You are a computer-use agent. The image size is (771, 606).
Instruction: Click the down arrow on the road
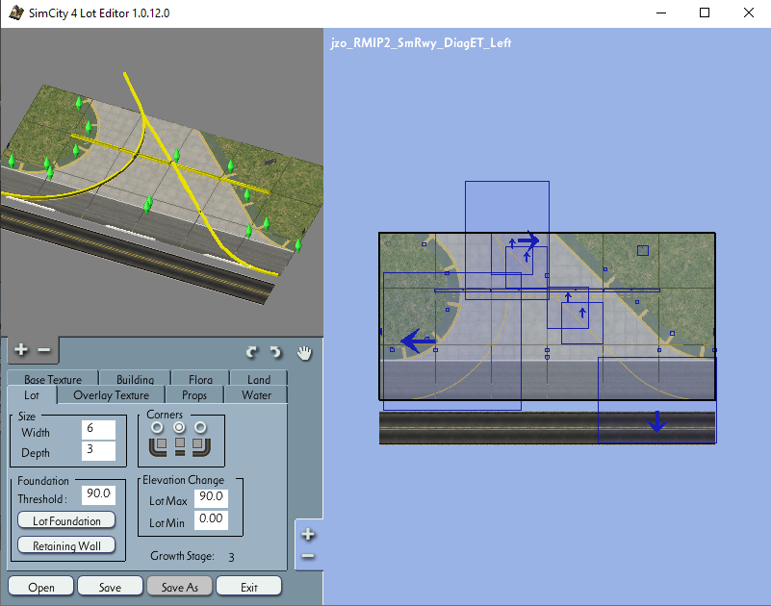pyautogui.click(x=656, y=421)
